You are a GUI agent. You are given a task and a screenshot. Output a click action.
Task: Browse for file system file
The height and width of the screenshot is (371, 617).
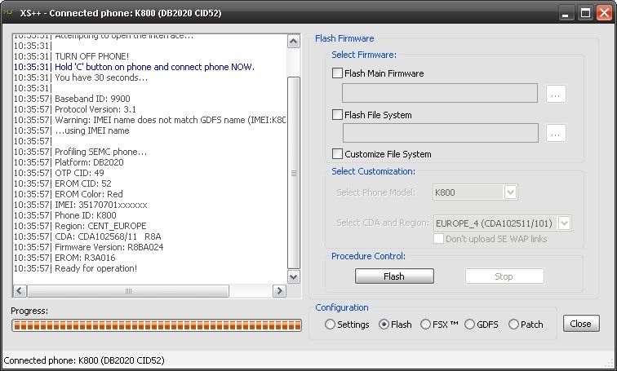coord(556,134)
